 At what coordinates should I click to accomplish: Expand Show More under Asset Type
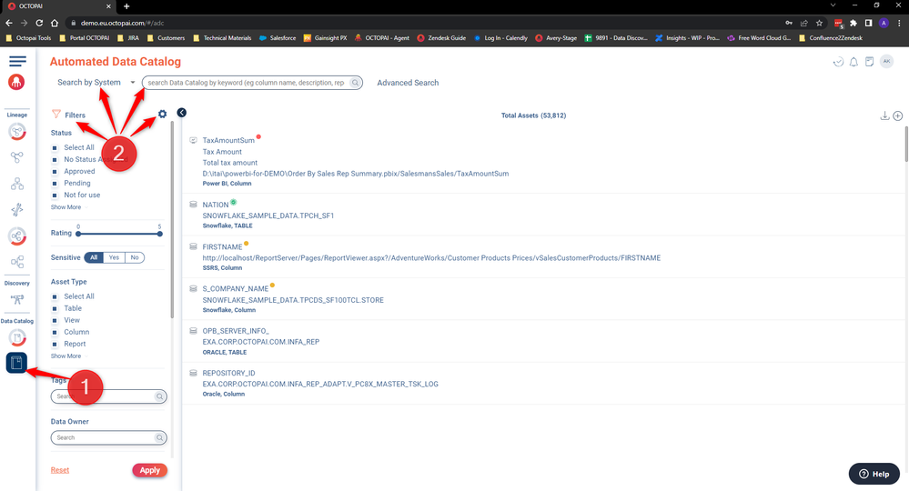66,356
